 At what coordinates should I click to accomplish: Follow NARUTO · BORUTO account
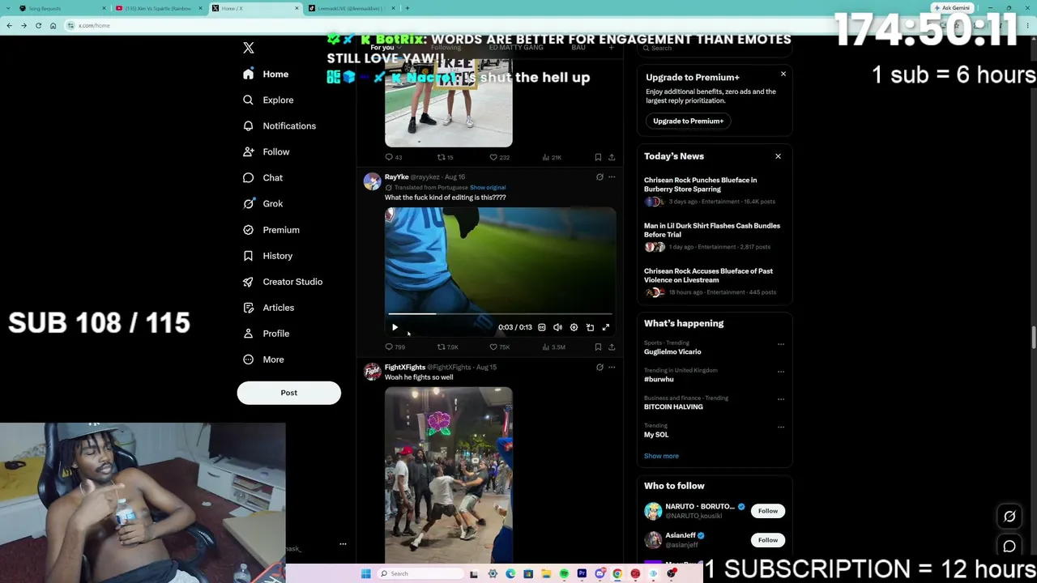768,511
